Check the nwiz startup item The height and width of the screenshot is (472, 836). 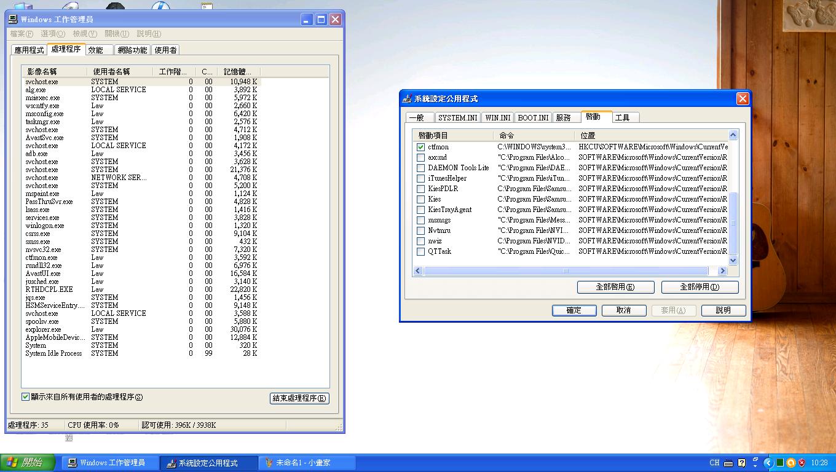click(420, 241)
